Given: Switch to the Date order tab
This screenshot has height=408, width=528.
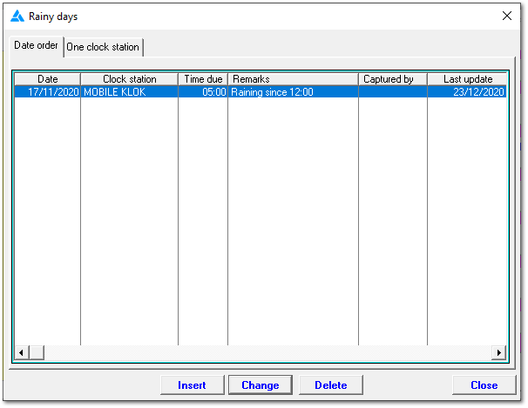Looking at the screenshot, I should [x=36, y=46].
